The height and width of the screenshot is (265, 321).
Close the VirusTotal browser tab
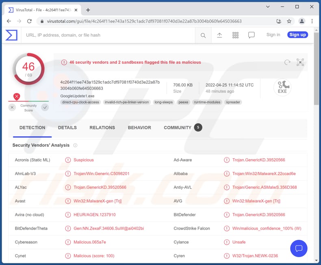76,10
